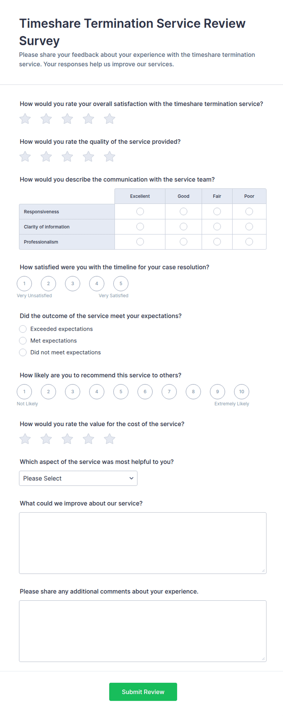Choose the third star for overall satisfaction
This screenshot has width=283, height=716.
pos(67,119)
